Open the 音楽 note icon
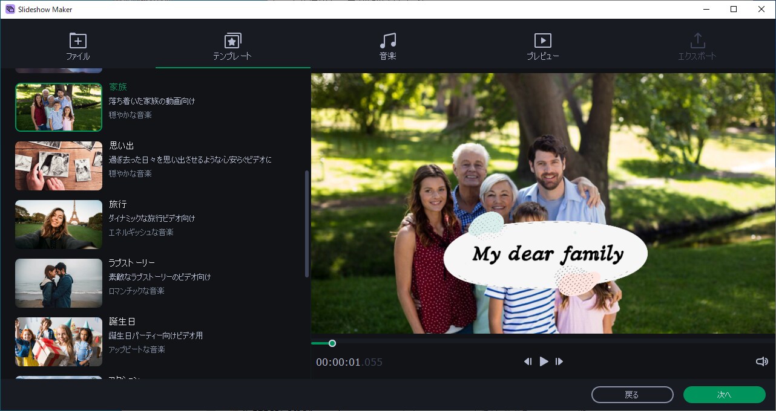Viewport: 776px width, 411px height. pos(388,40)
